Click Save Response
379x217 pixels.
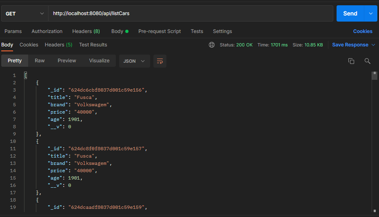coord(350,45)
